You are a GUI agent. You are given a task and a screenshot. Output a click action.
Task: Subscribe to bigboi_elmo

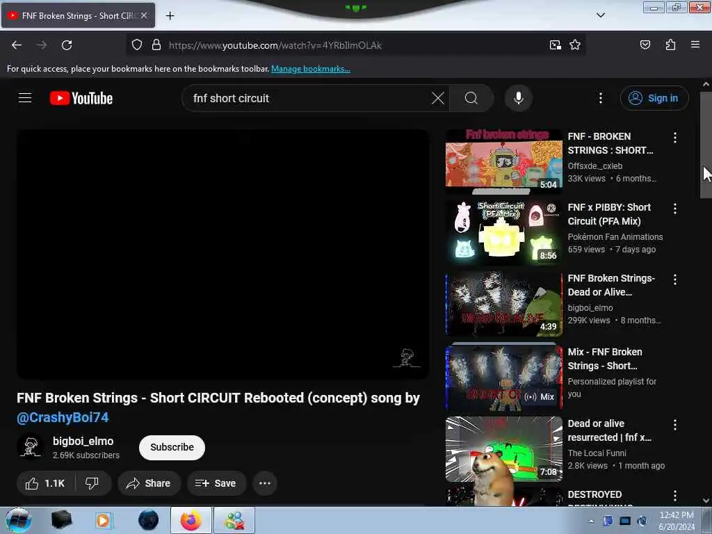pyautogui.click(x=172, y=447)
